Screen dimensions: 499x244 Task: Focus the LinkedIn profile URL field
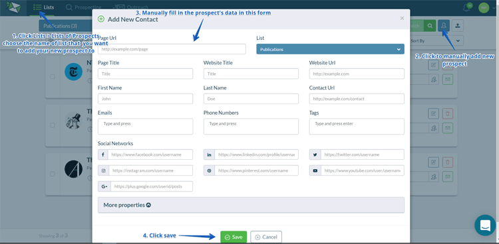257,154
